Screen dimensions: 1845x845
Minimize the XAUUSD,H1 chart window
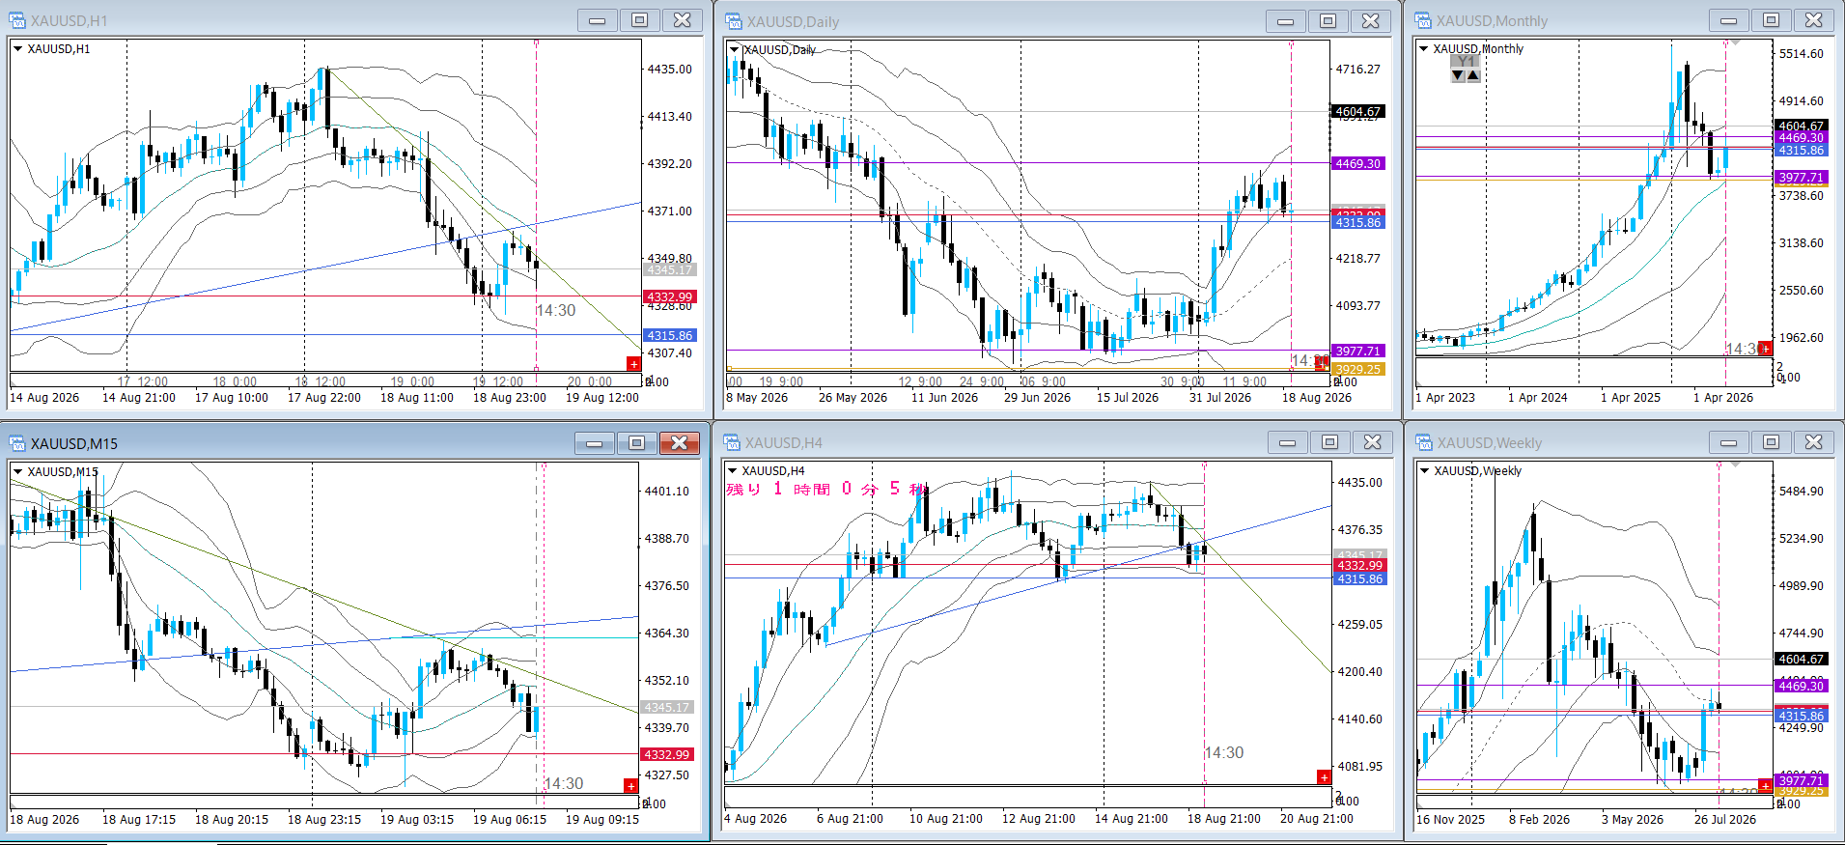[598, 20]
